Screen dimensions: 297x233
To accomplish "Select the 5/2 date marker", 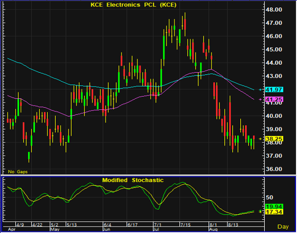I will click(x=55, y=225).
